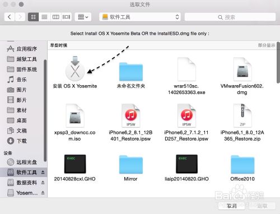Select iPhone6,1_8.0_12A365_Restore.zip archive icon
Screen dimensions: 280x214
242,115
